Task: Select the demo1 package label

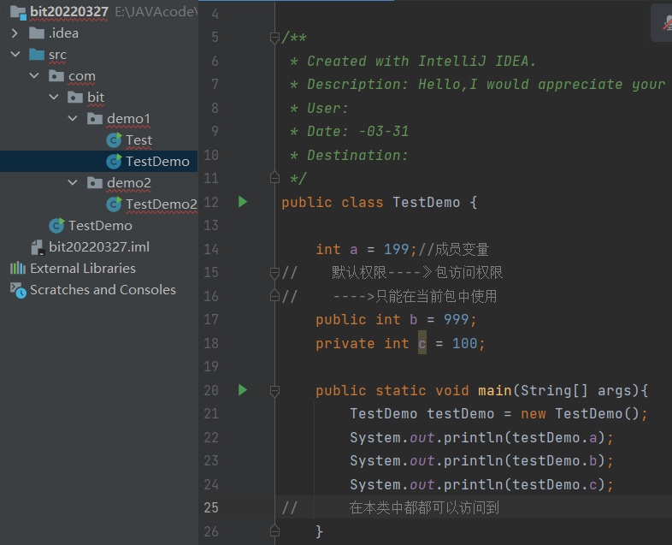Action: click(128, 119)
